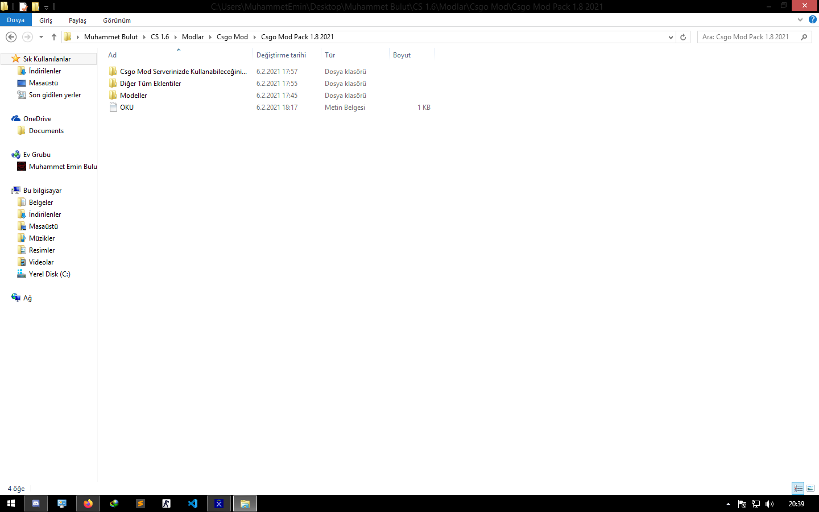Select the Modeller folder
This screenshot has width=819, height=512.
[x=133, y=96]
